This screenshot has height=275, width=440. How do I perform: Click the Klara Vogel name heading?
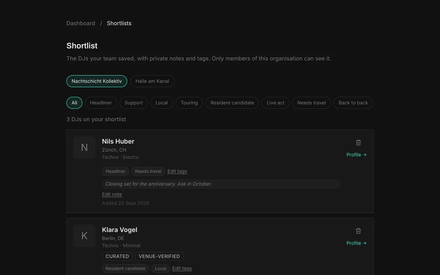coord(120,230)
